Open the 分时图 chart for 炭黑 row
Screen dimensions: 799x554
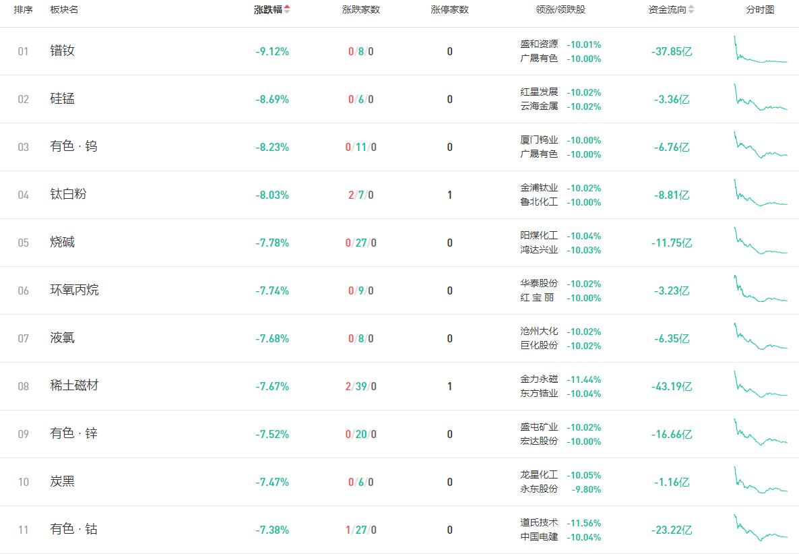click(761, 481)
